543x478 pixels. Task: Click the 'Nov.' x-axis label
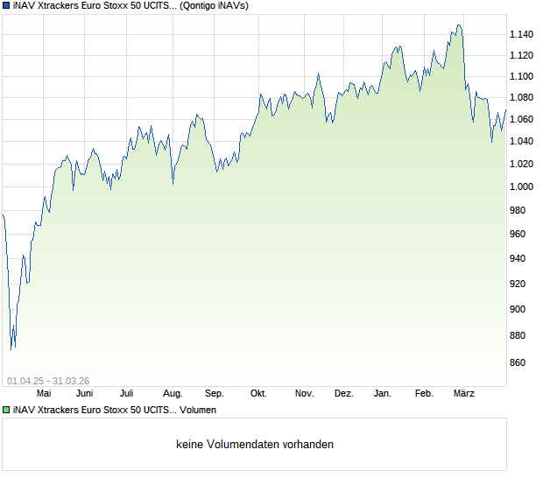305,394
